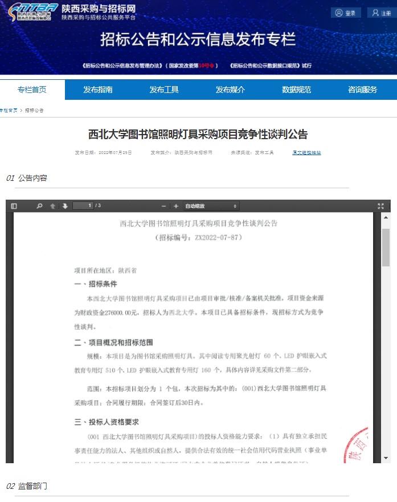Switch PDF viewer to presentation mode
This screenshot has width=397, height=502.
[380, 206]
